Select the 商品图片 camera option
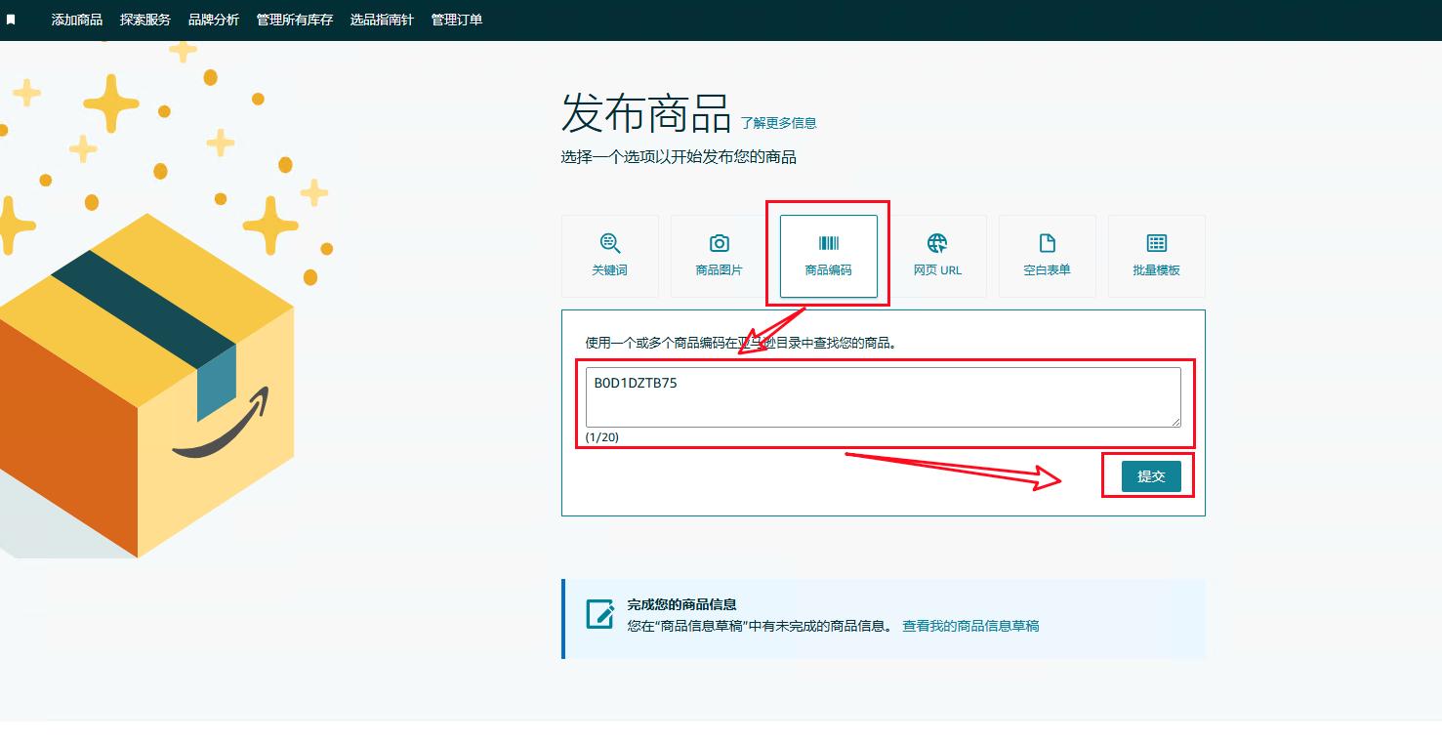Screen dimensions: 1442x741 point(719,256)
